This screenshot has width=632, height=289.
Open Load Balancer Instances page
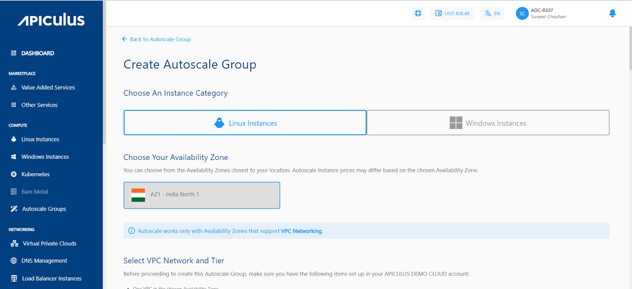click(52, 278)
